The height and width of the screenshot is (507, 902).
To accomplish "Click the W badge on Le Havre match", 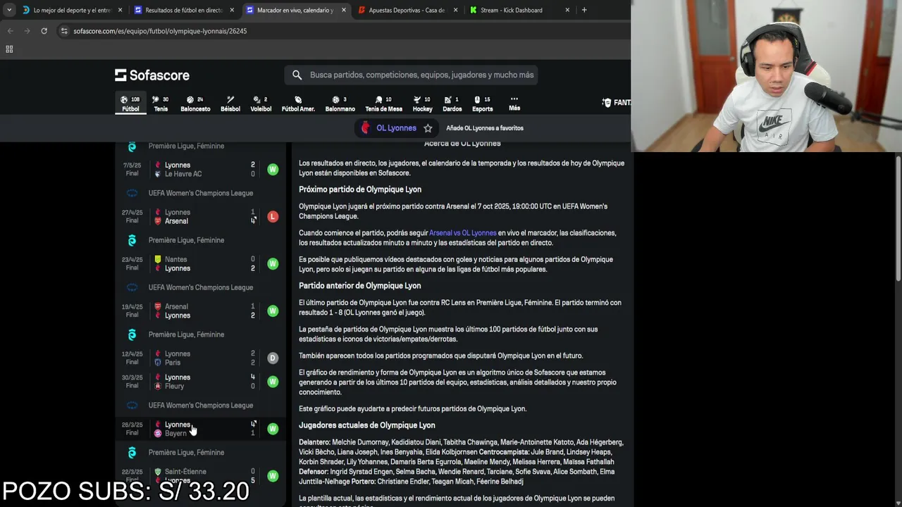I will [x=273, y=170].
